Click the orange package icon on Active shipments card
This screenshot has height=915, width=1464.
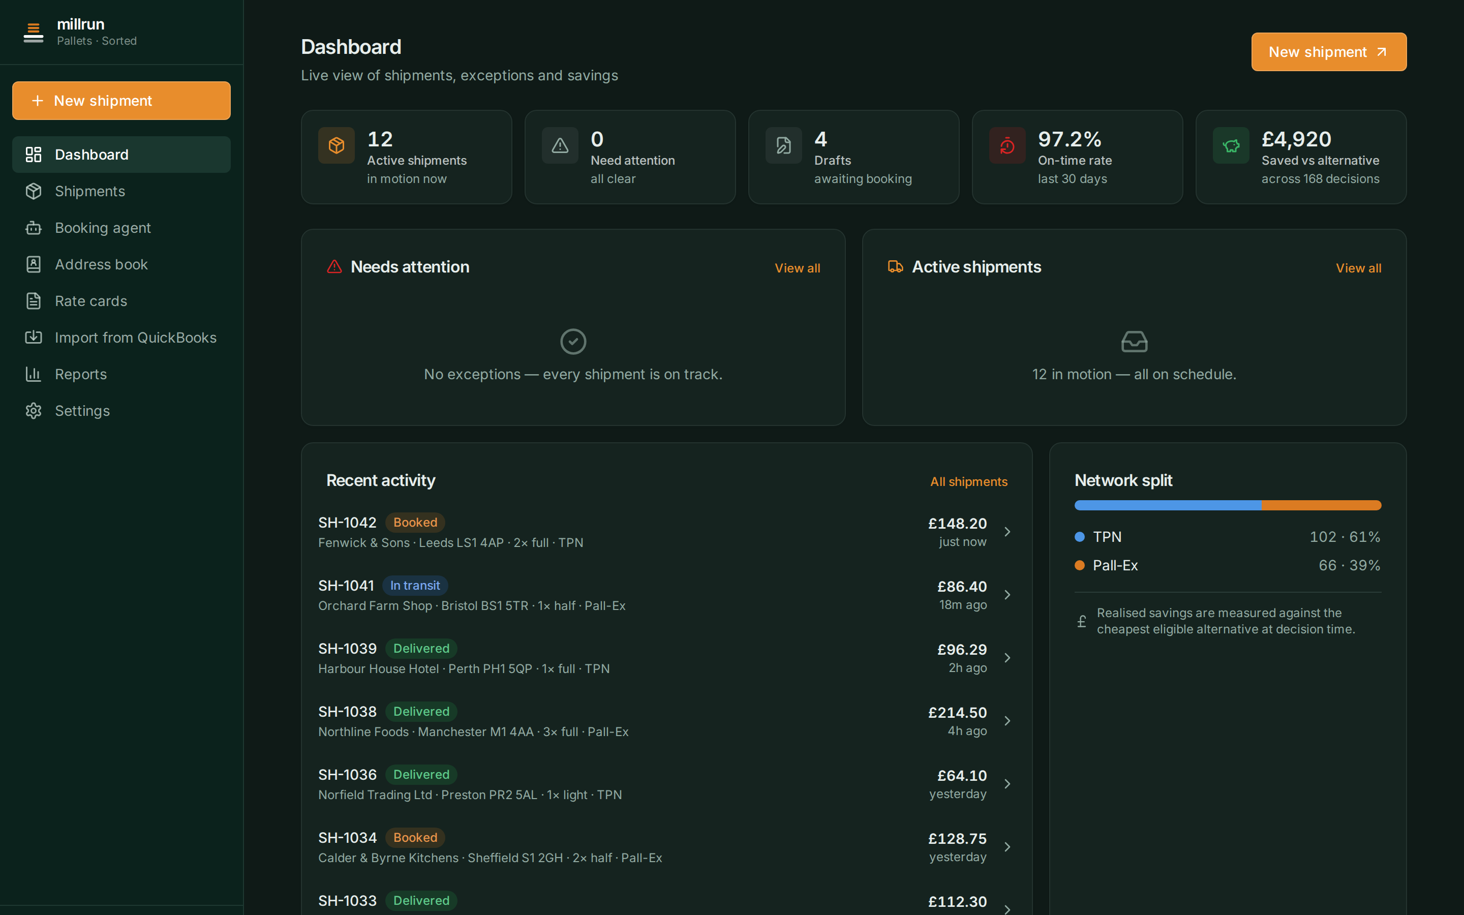click(x=337, y=145)
